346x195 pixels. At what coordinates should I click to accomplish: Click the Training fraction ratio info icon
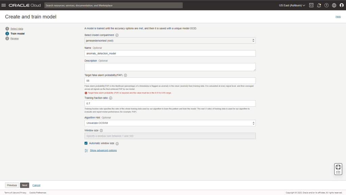tap(110, 97)
